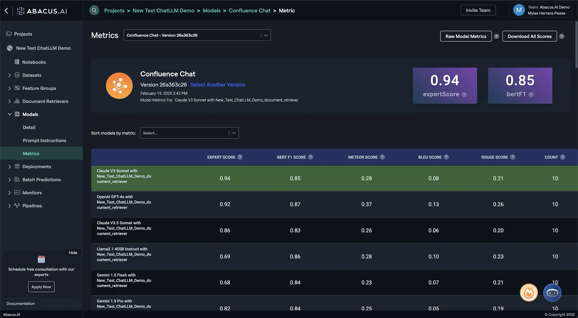Collapse the Models sidebar section
Viewport: 578px width, 318px height.
(x=10, y=114)
